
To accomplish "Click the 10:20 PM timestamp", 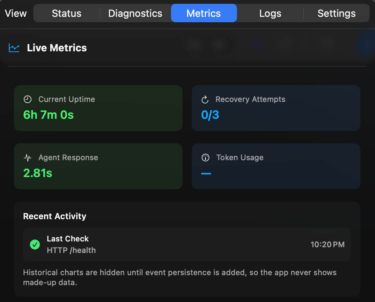I will [x=327, y=244].
